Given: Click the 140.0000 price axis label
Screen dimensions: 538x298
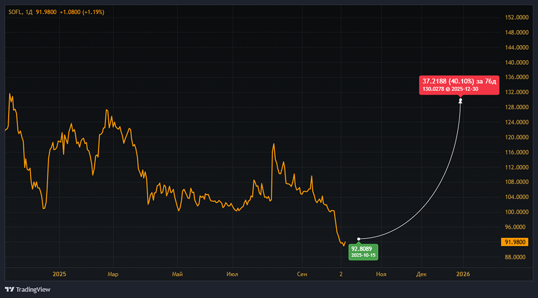Looking at the screenshot, I should (x=516, y=62).
